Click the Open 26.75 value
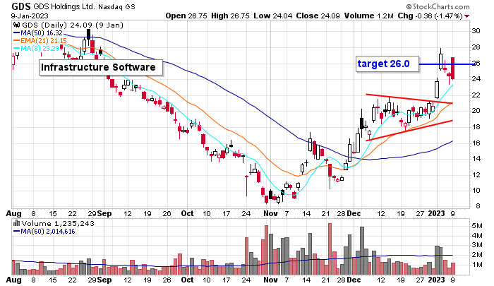 (186, 16)
